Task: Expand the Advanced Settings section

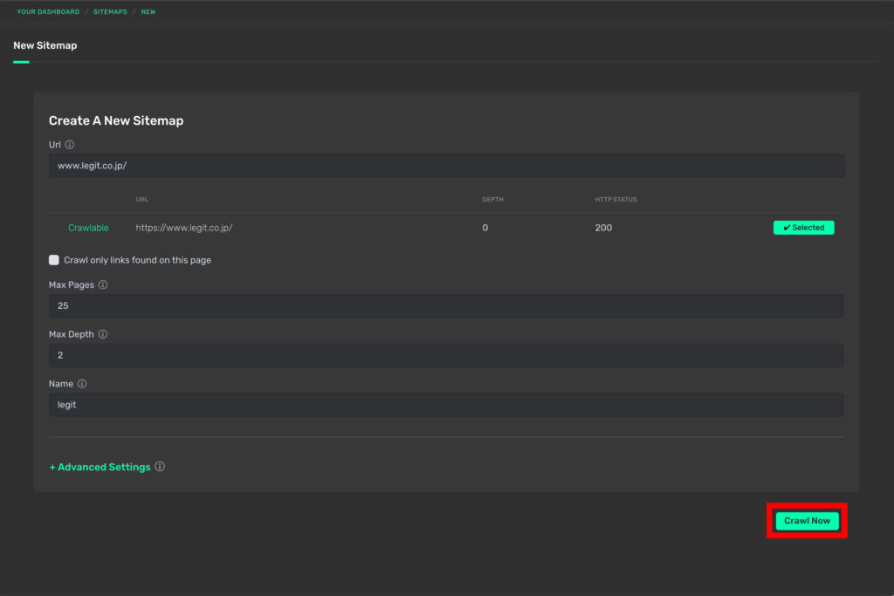Action: (x=100, y=467)
